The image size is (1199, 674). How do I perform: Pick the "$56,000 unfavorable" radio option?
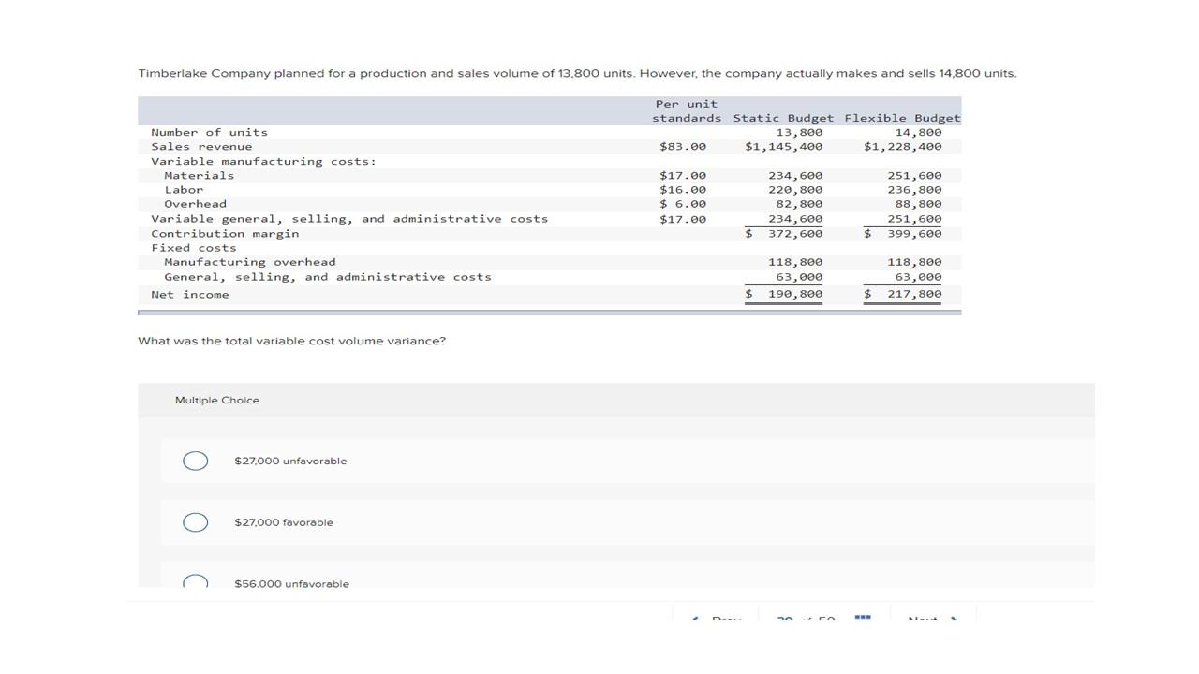(196, 582)
